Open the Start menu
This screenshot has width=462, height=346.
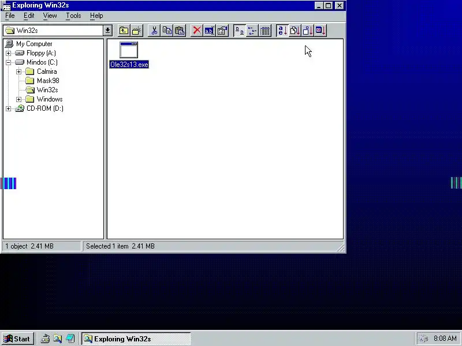[18, 339]
